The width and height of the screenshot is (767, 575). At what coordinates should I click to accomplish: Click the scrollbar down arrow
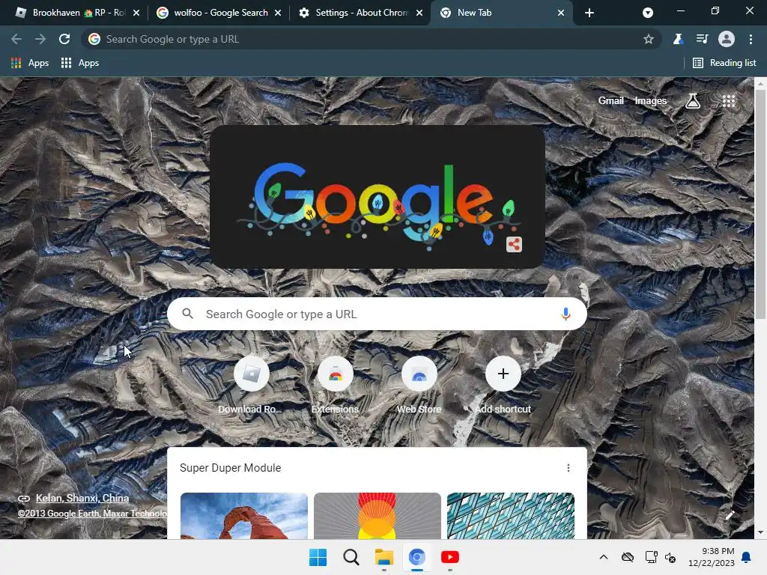[x=760, y=532]
